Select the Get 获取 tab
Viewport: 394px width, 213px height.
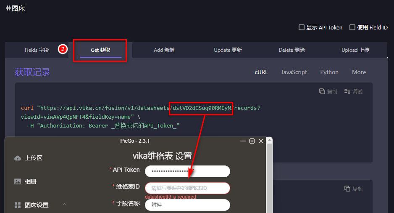100,50
